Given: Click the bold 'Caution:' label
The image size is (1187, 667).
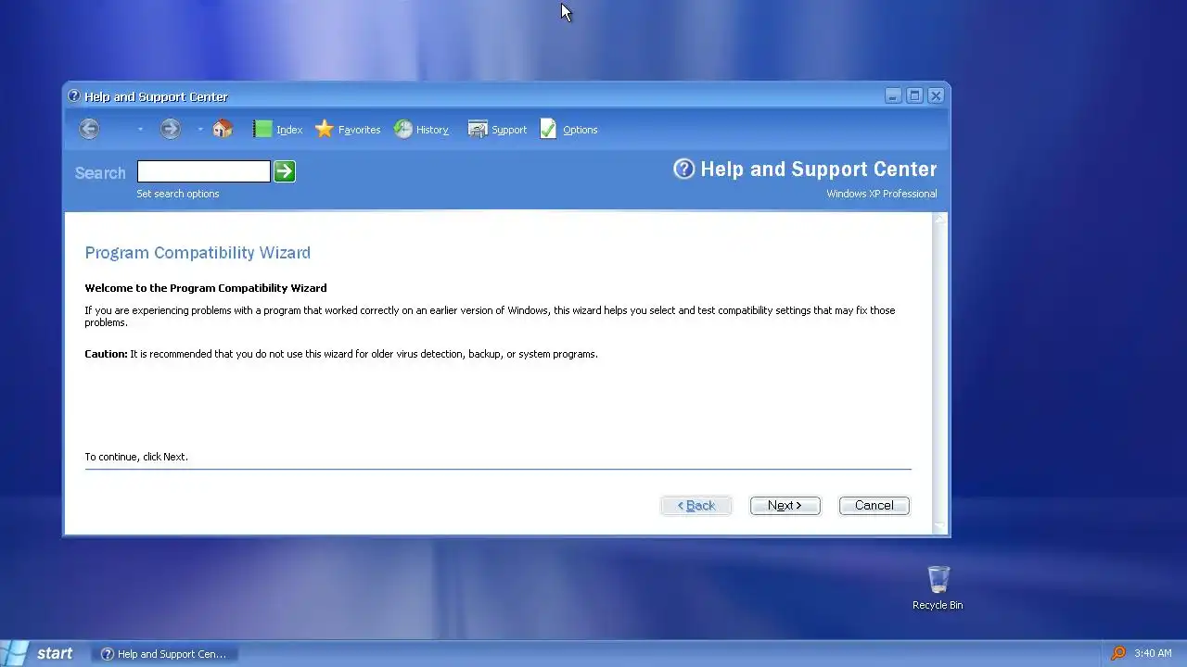Looking at the screenshot, I should [106, 354].
